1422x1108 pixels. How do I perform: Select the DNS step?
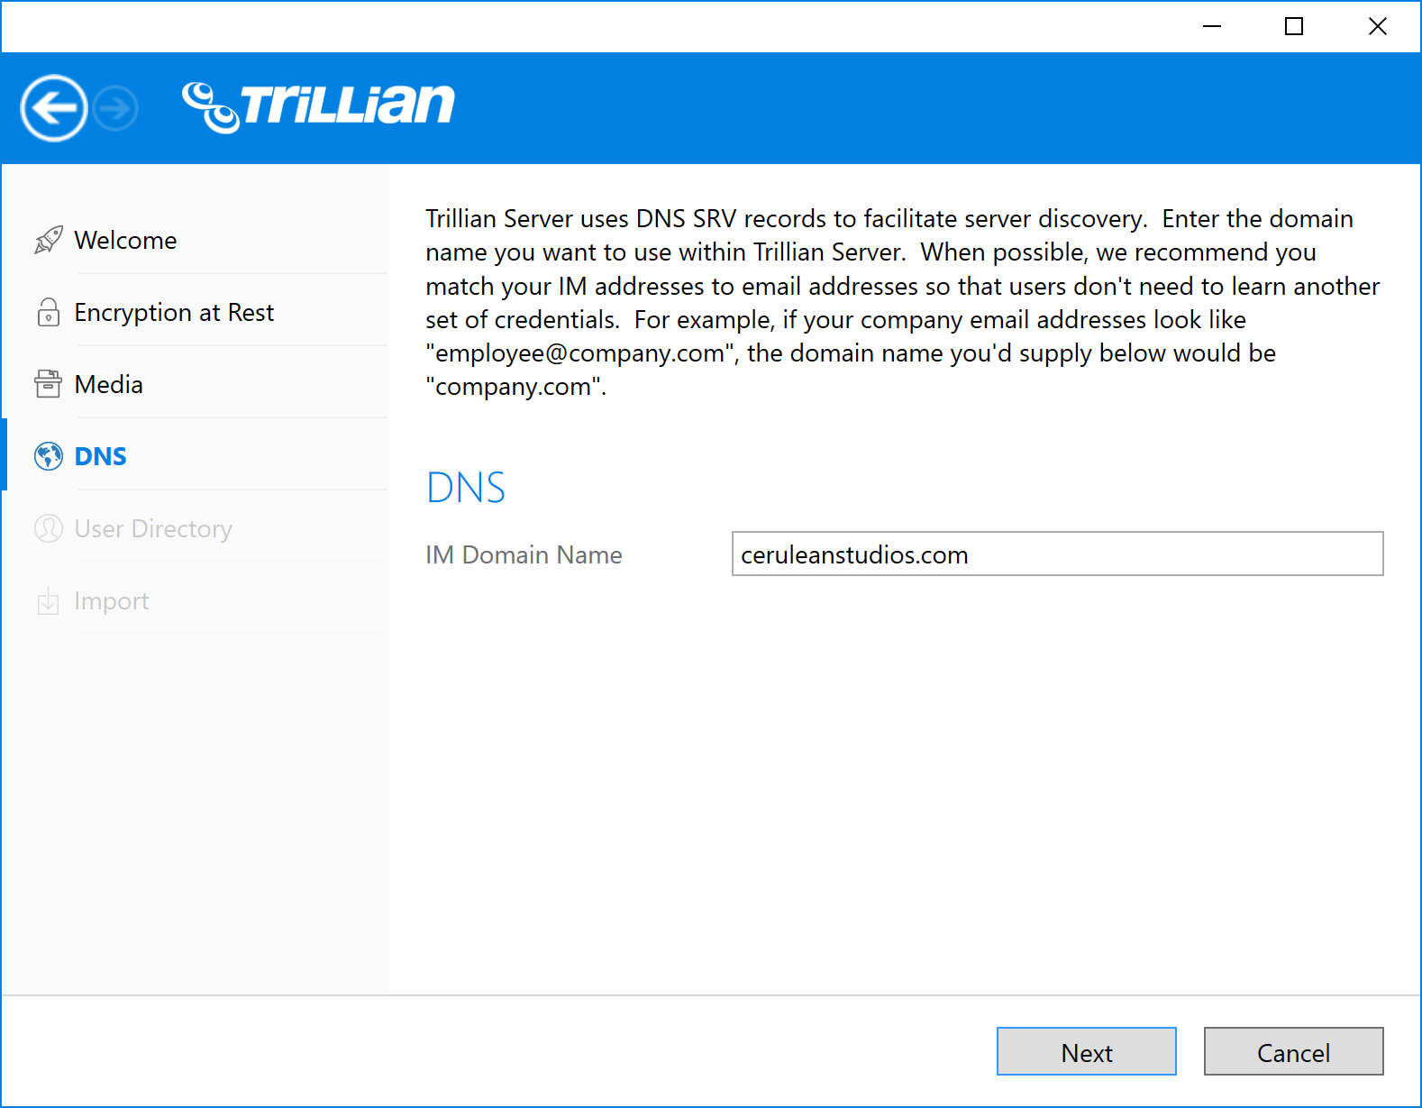tap(196, 456)
